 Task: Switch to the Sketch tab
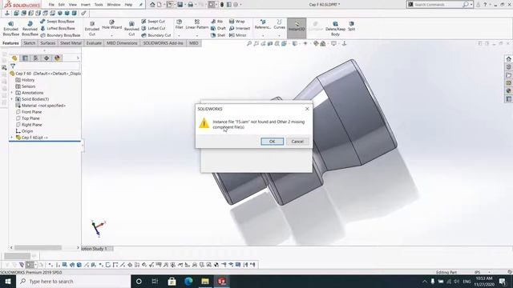tap(29, 43)
